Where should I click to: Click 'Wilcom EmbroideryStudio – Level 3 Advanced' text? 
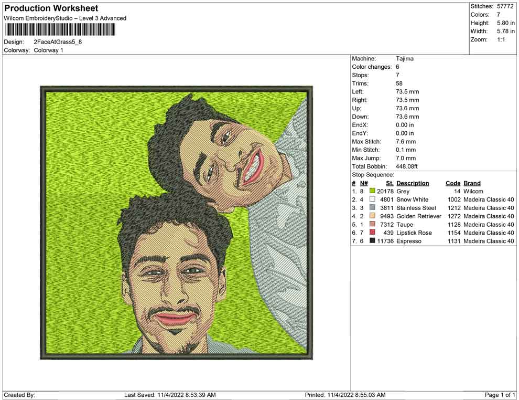65,18
